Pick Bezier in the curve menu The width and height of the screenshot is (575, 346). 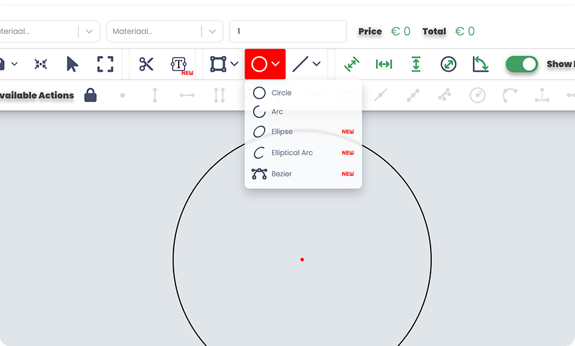pyautogui.click(x=281, y=174)
